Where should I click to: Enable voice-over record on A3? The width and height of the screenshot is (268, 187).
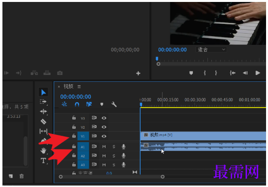[124, 165]
